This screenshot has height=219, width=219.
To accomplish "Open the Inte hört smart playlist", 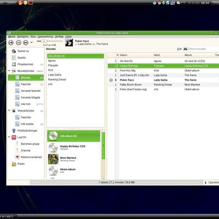I will point(26,104).
